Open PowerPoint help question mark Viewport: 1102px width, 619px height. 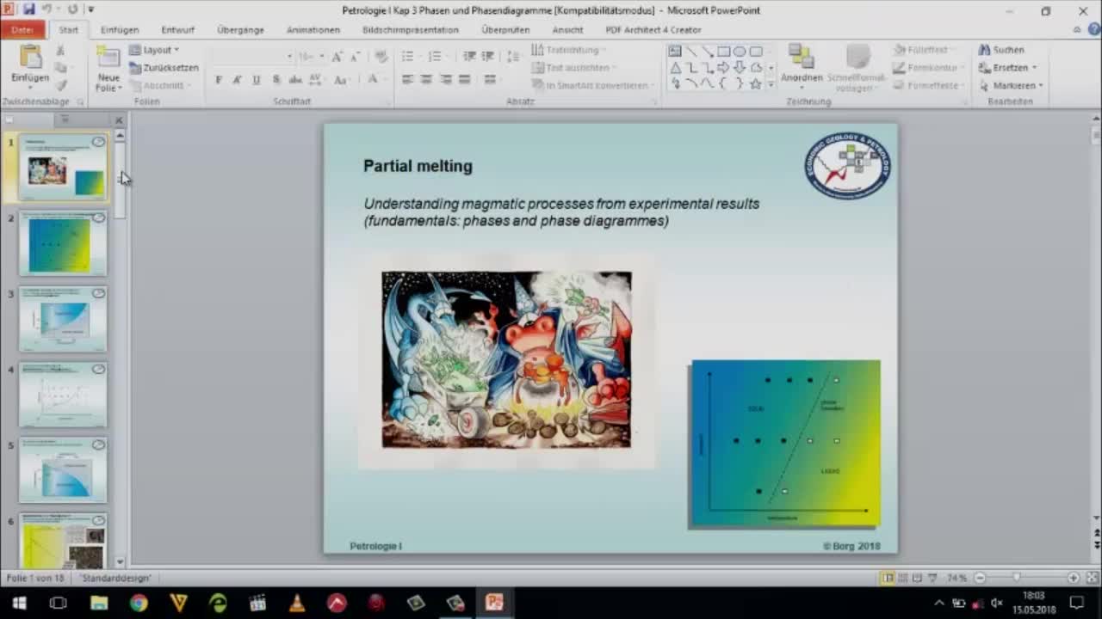click(1095, 29)
